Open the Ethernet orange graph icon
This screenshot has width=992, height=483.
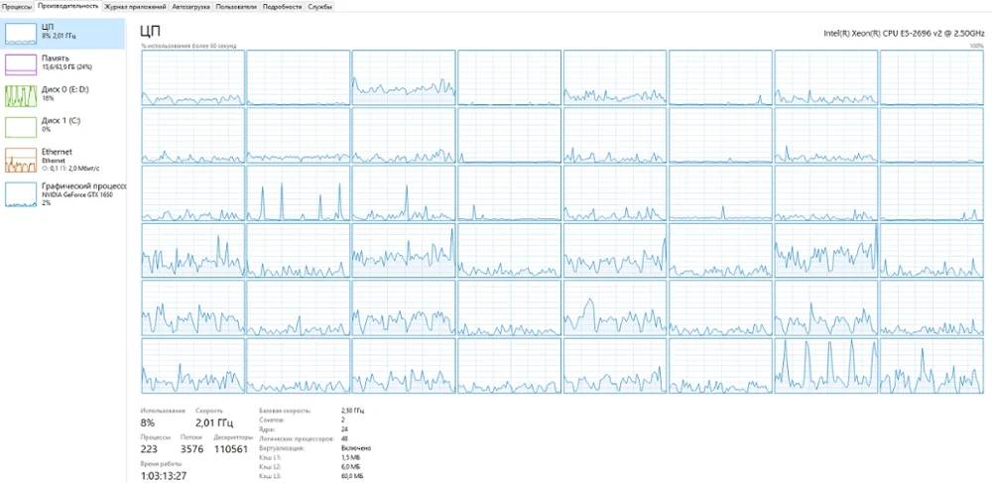[21, 161]
